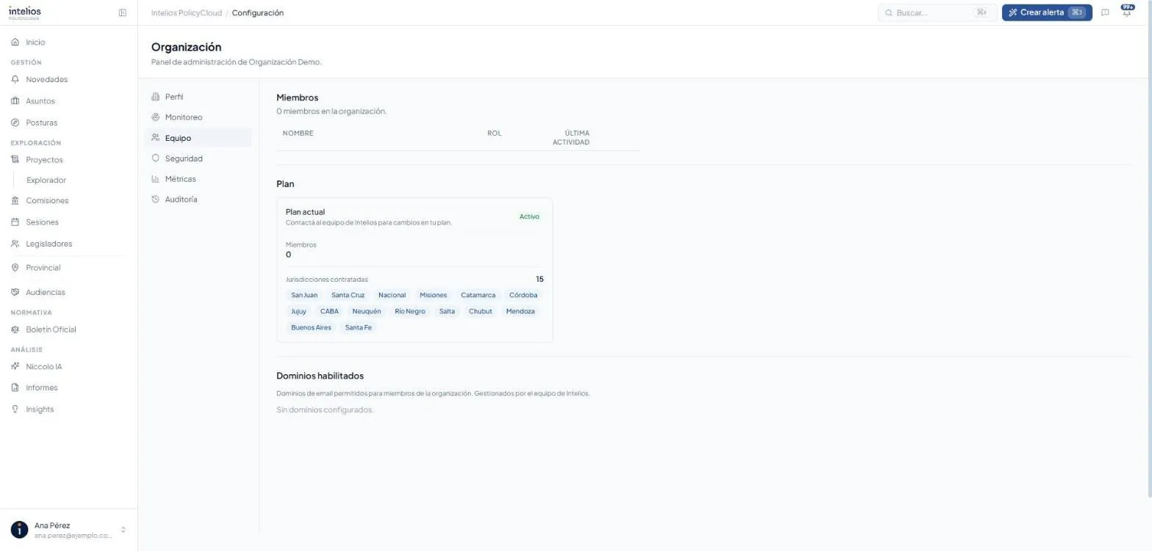Screen dimensions: 1152x551
Task: Click the Novedades bell icon in sidebar
Action: pos(15,79)
